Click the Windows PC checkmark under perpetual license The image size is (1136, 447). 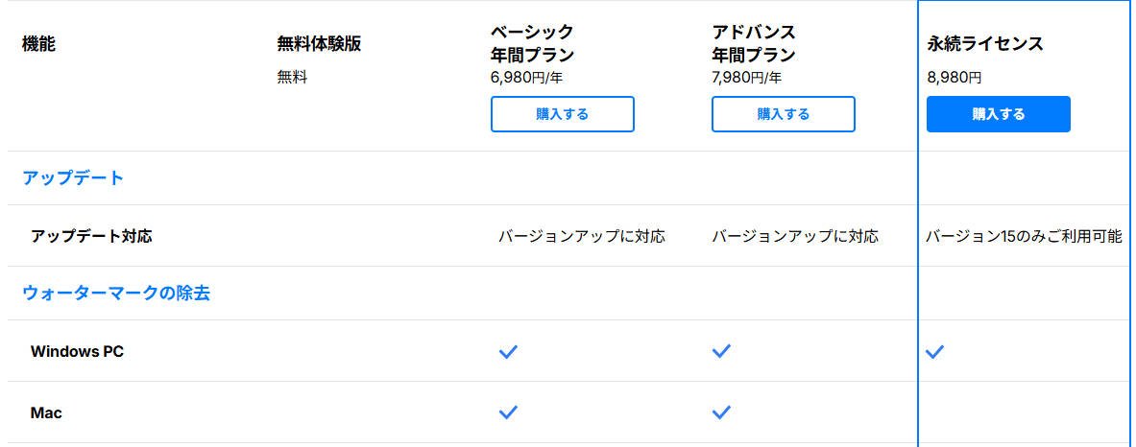(x=934, y=352)
